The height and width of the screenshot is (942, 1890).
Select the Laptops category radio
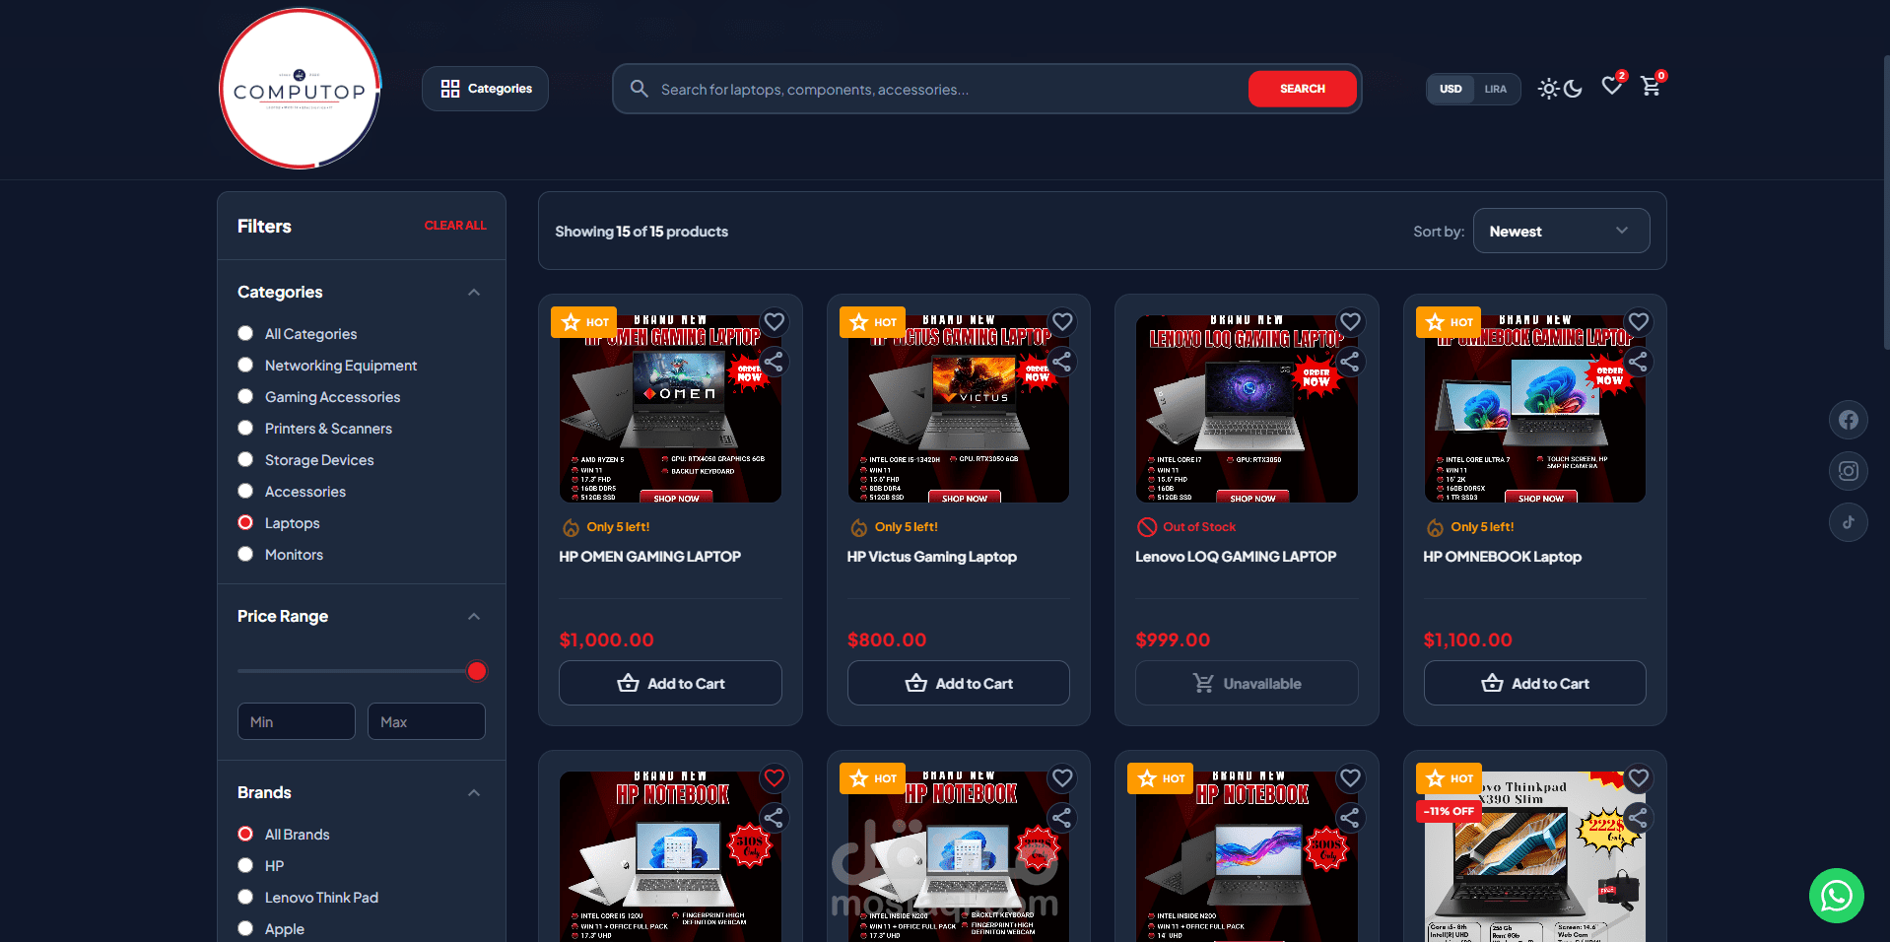tap(245, 523)
